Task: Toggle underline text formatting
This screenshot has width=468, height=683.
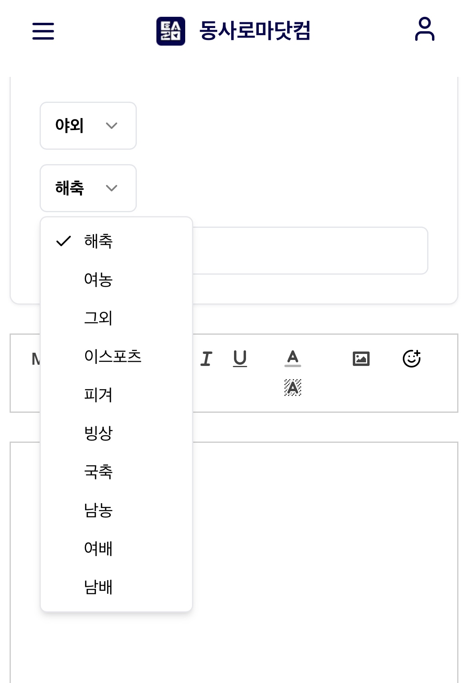Action: (x=240, y=359)
